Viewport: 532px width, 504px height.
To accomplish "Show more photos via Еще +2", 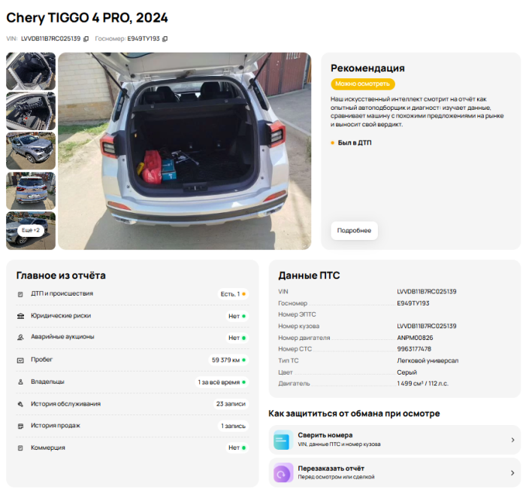I will (31, 230).
